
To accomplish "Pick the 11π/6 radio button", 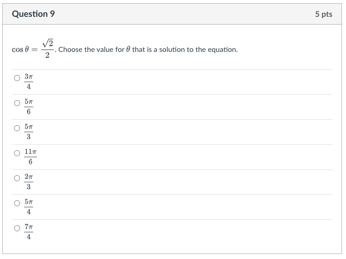I will pyautogui.click(x=17, y=153).
